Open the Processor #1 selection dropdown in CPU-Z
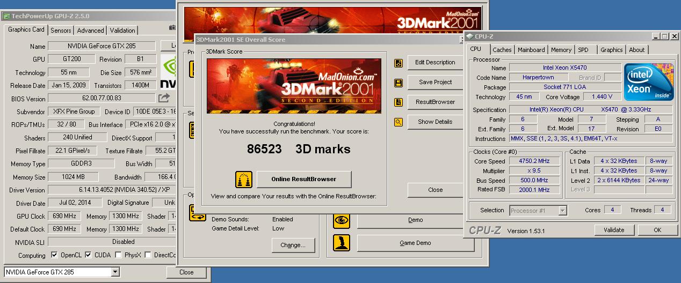681x283 pixels. 562,211
